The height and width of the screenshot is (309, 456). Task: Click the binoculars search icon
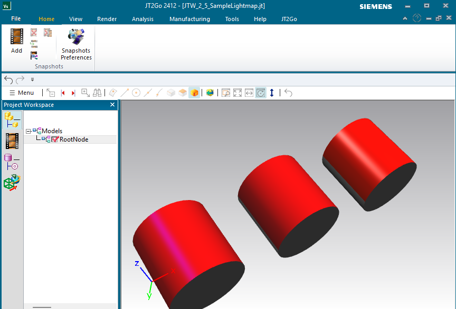tap(97, 93)
